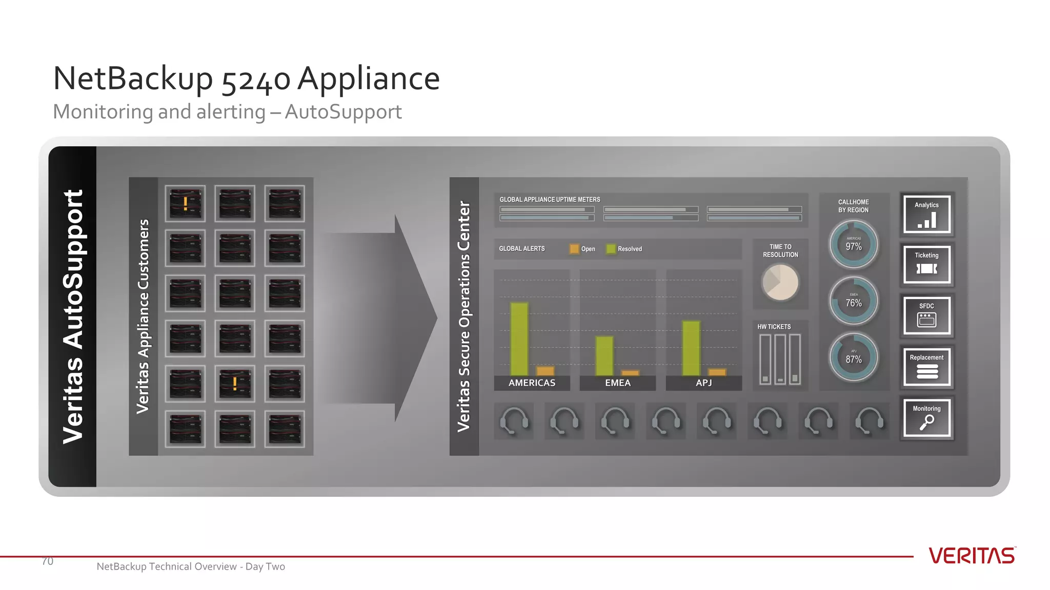Click the Veritas Appliance Customers label

click(143, 316)
